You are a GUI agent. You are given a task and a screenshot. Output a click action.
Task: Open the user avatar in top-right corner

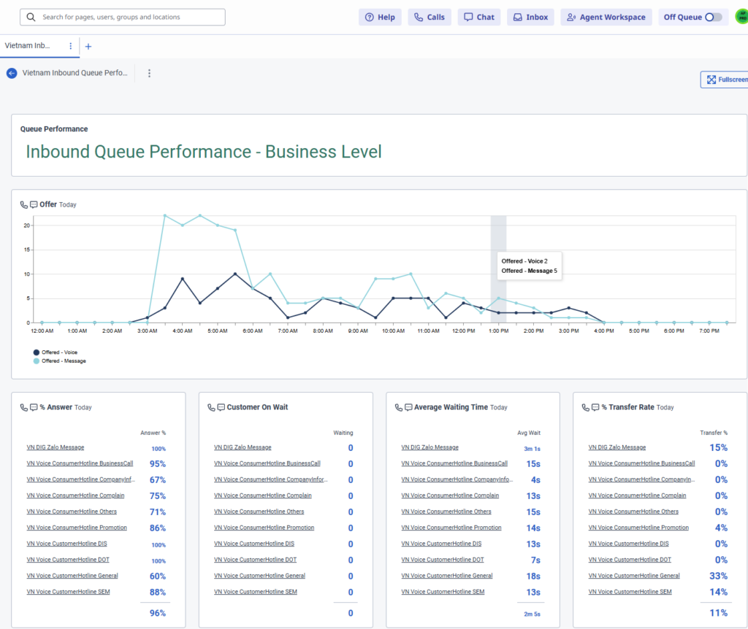click(x=741, y=17)
